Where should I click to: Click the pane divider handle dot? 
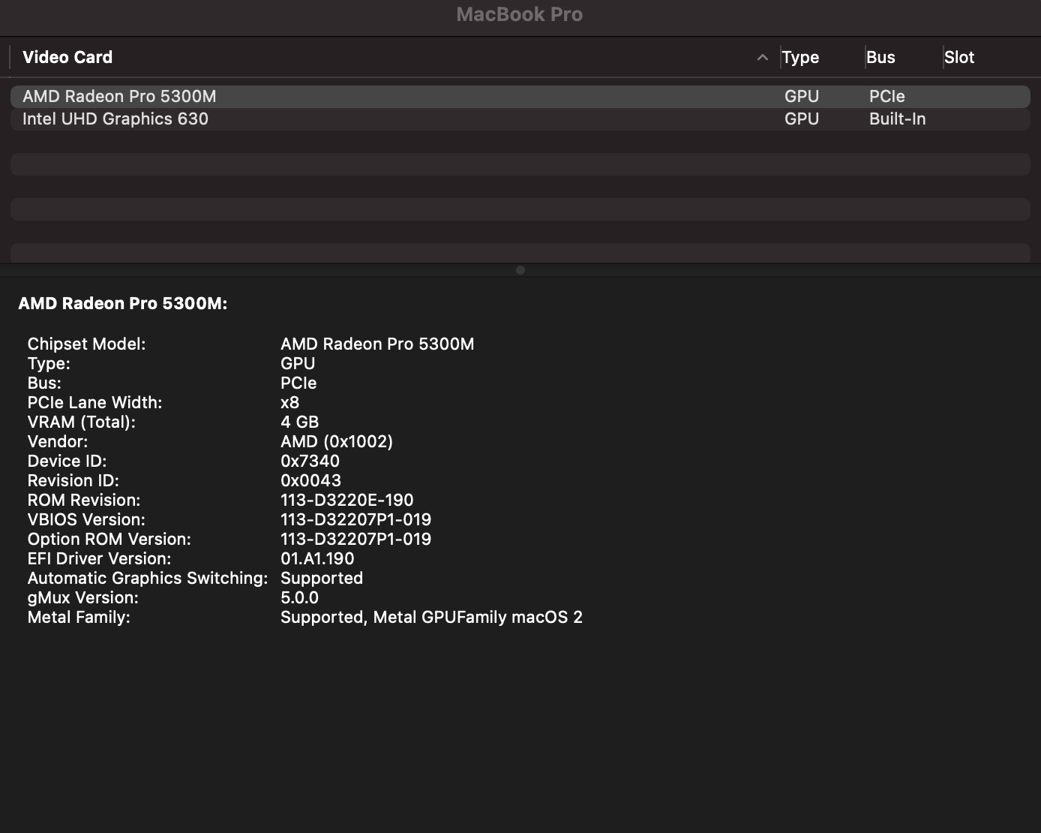(x=520, y=270)
